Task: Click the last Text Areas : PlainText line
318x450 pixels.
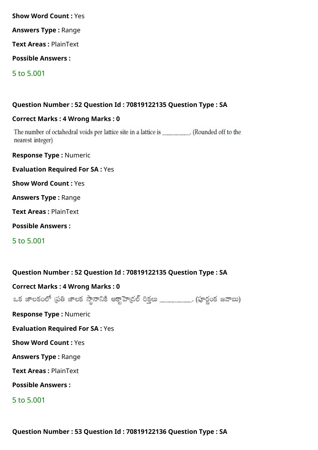Action: (x=45, y=371)
